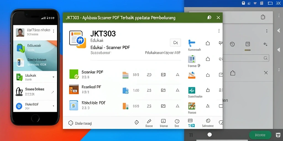This screenshot has height=141, width=283.
Task: Click green Meoke button in background window
Action: (260, 135)
